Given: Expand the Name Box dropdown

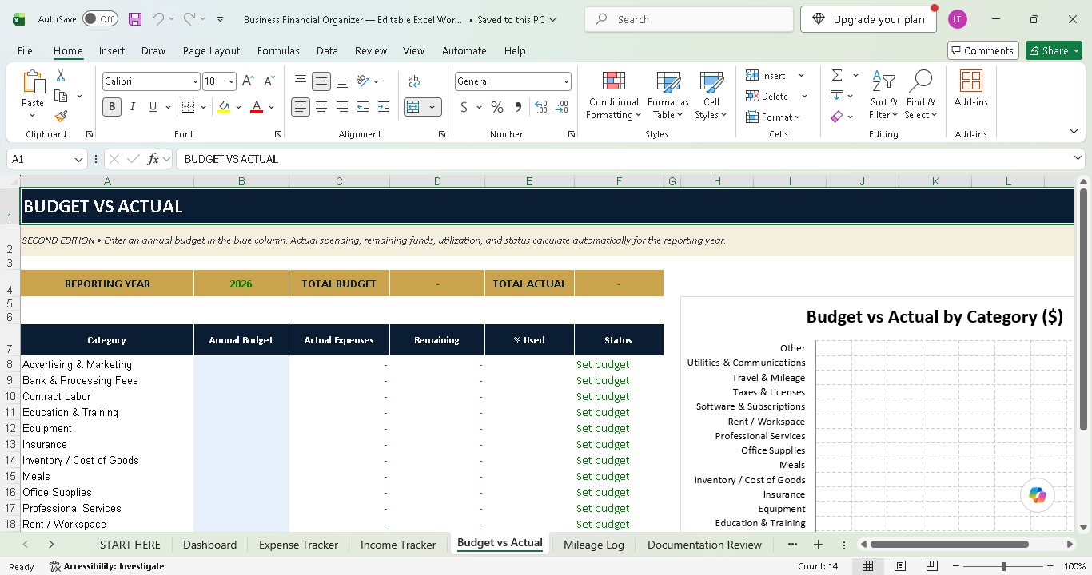Looking at the screenshot, I should pyautogui.click(x=78, y=159).
